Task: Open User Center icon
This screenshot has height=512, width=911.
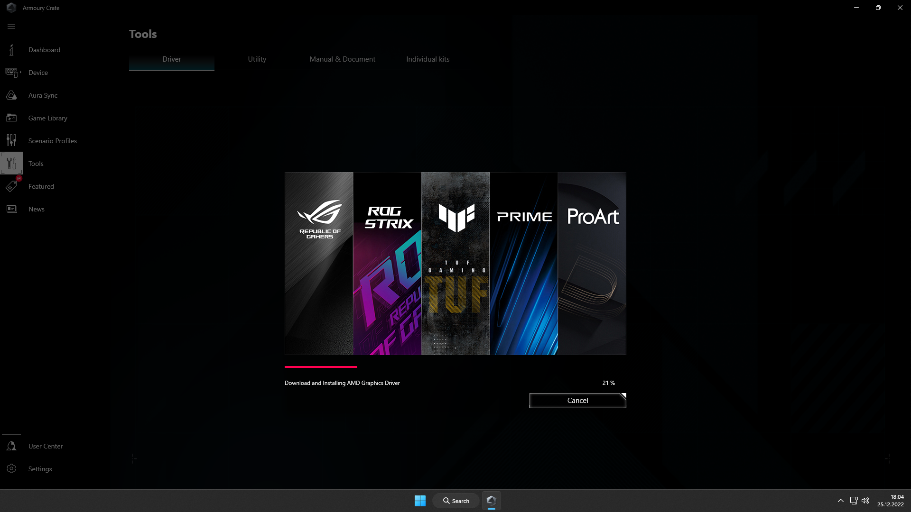Action: point(11,445)
